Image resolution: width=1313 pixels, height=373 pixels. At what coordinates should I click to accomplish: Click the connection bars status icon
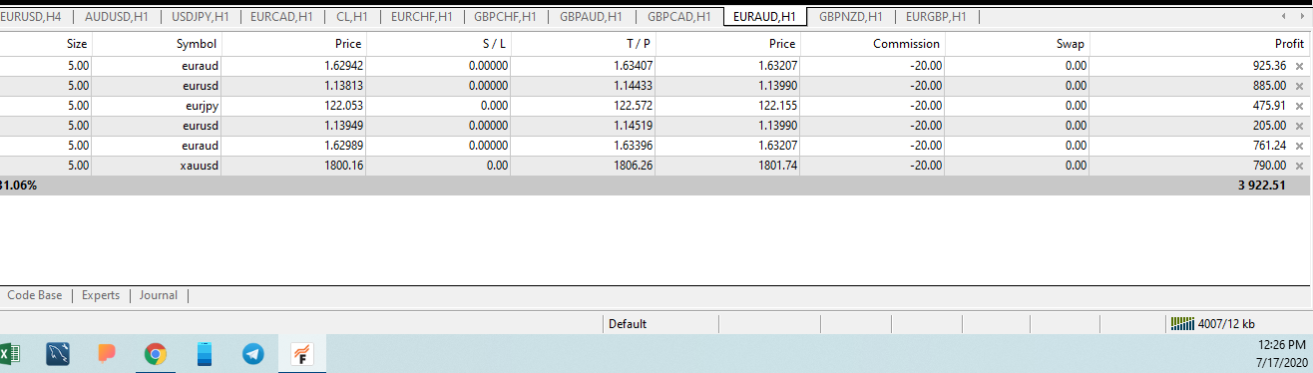[x=1181, y=323]
